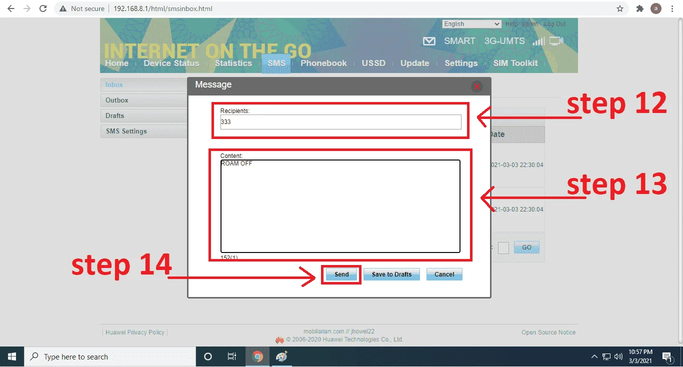Click the Help link
The image size is (683, 367).
point(511,24)
